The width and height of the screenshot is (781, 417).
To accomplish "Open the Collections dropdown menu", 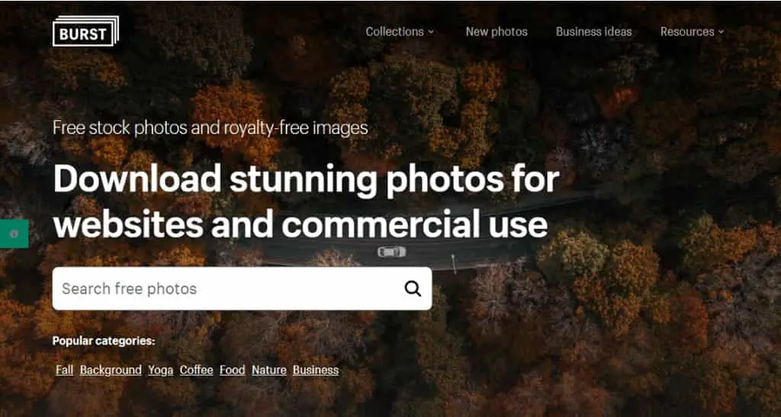I will [x=400, y=32].
